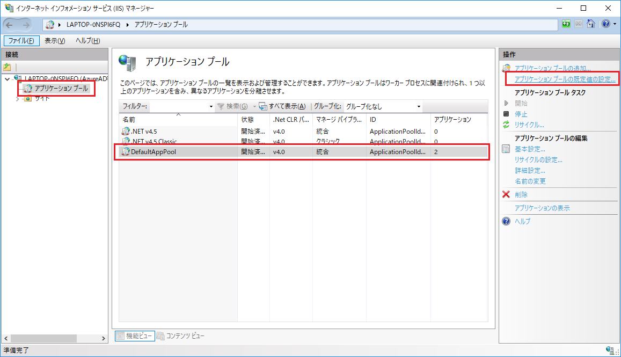621x357 pixels.
Task: Click アプリケーション プールの追加 link
Action: (552, 68)
